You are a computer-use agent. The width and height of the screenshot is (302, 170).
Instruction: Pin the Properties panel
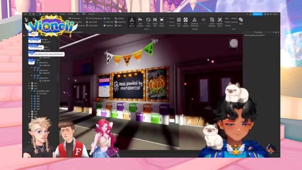point(276,32)
